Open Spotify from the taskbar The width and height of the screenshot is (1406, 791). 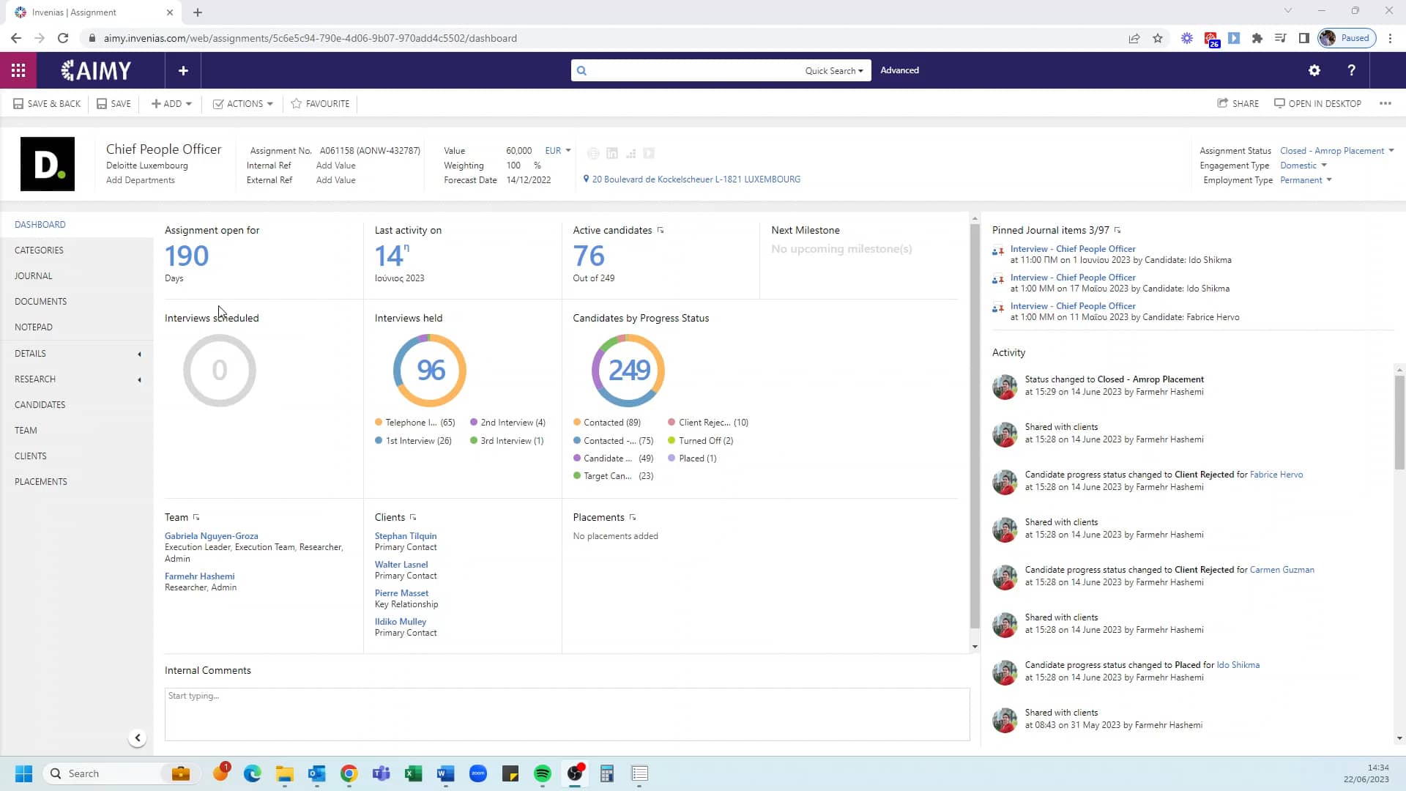coord(543,773)
